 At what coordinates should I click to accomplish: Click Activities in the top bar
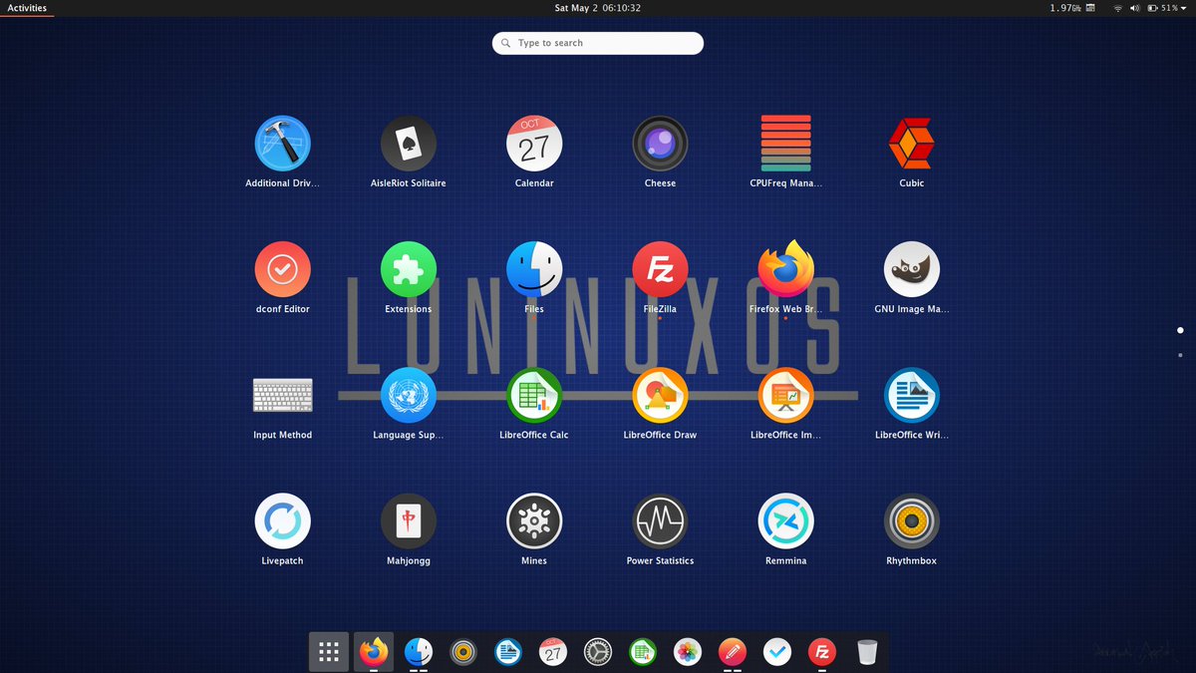point(26,7)
